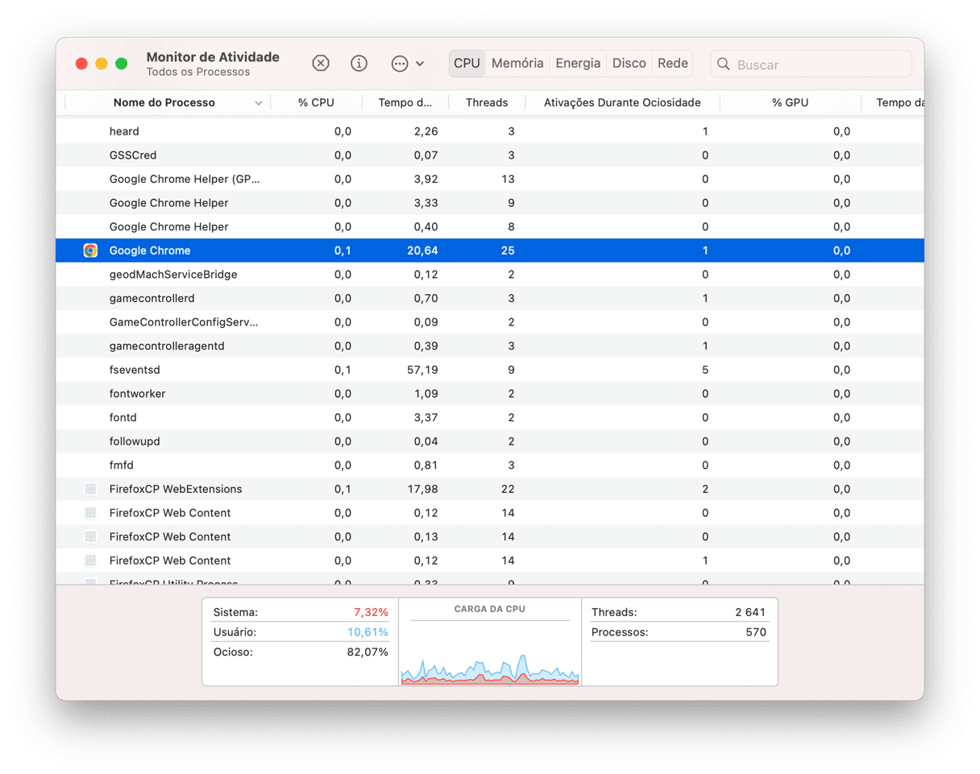Sort by Nome do Processo column header
Viewport: 980px width, 774px height.
click(168, 102)
